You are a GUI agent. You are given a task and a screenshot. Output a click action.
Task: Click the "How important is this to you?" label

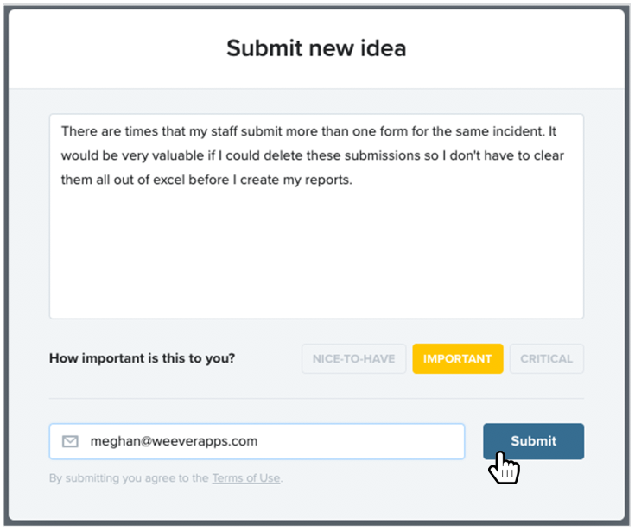coord(143,358)
